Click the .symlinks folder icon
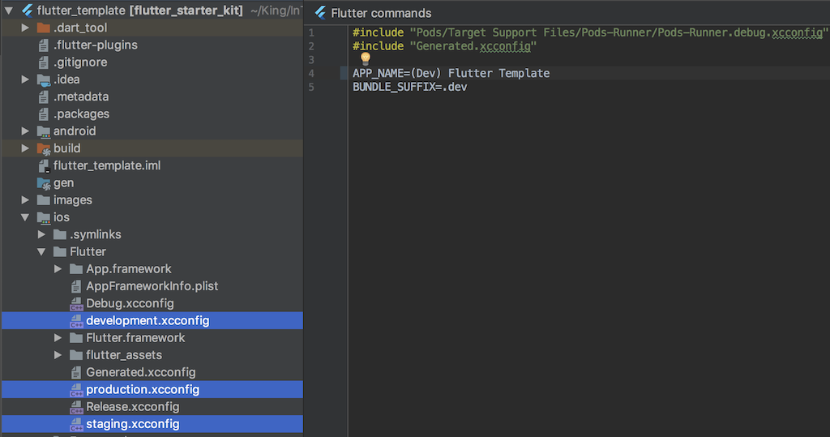 [x=60, y=234]
